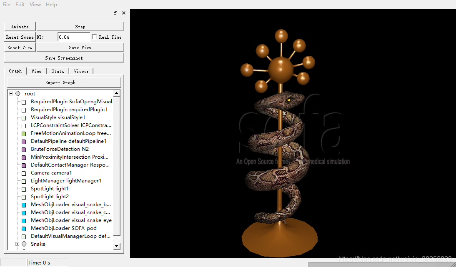Open the View menu
The height and width of the screenshot is (267, 456).
[35, 4]
